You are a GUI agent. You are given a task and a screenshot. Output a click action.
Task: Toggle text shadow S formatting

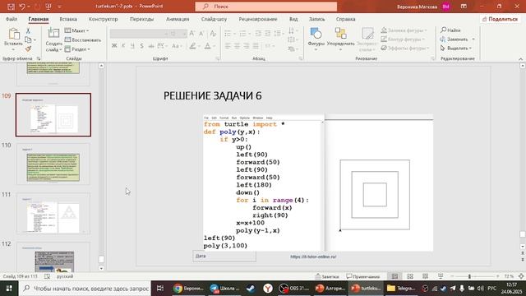coord(141,46)
